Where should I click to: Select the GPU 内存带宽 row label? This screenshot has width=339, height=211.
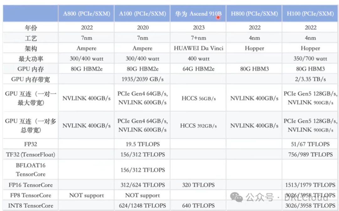[31, 79]
